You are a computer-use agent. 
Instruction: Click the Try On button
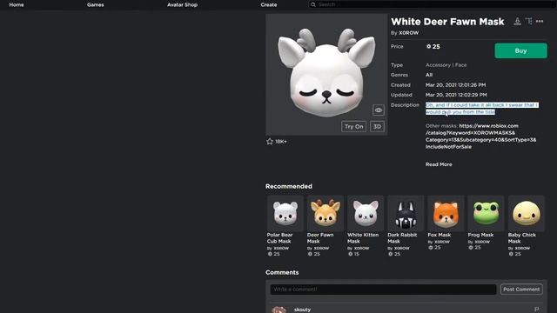click(x=354, y=126)
